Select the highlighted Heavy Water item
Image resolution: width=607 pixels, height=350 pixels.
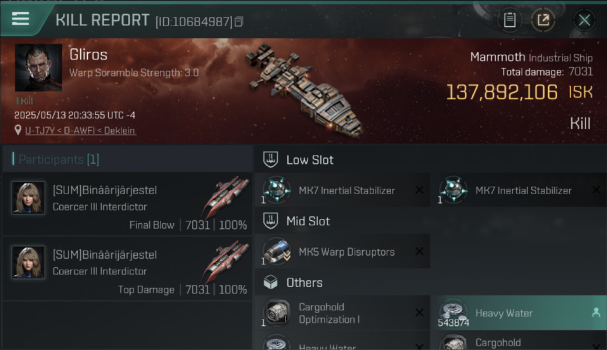514,314
